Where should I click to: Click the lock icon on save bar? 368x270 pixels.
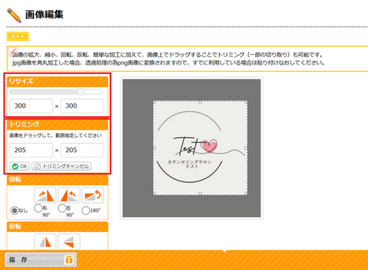pos(68,260)
